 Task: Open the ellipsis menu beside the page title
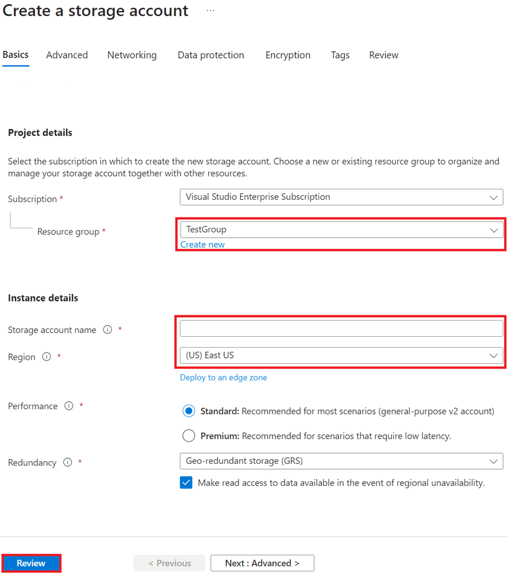point(210,11)
